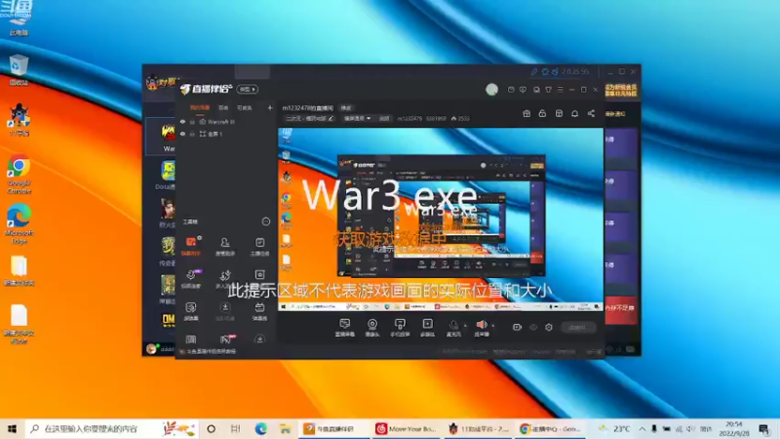Switch to the active red scene tab
Viewport: 780px width, 439px height.
pos(200,107)
